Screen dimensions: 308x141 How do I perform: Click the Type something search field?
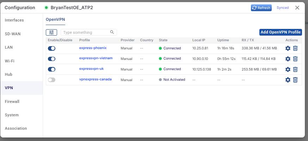[x=89, y=32]
